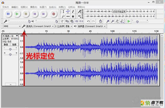This screenshot has width=165, height=108.
Task: Click the Copy icon in edit toolbar
Action: pos(67,21)
